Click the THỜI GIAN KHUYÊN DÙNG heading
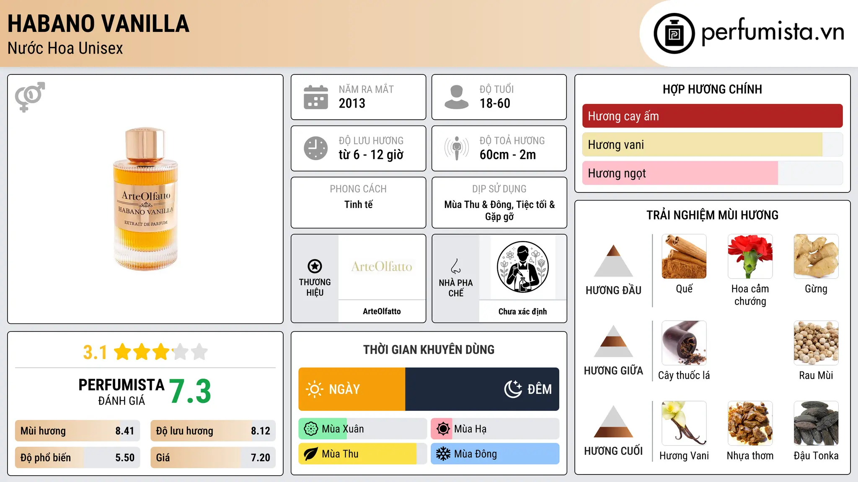 point(429,349)
